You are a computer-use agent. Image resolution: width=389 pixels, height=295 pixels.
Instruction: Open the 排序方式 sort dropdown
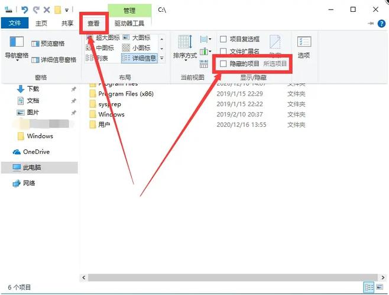tap(185, 48)
